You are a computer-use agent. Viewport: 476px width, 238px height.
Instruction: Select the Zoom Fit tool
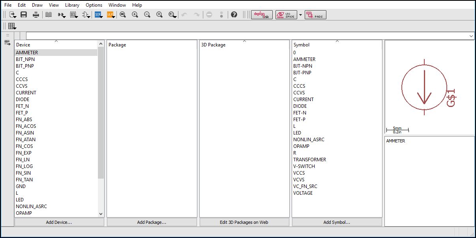[123, 15]
